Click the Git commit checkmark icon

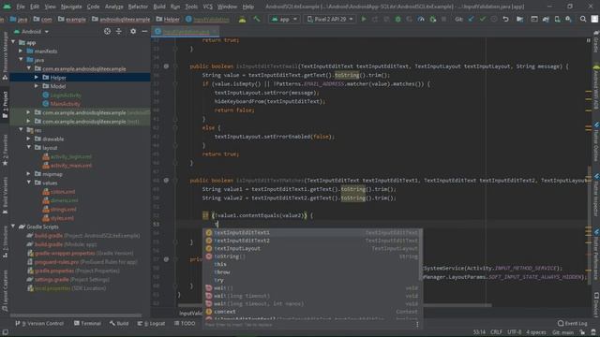[x=483, y=19]
